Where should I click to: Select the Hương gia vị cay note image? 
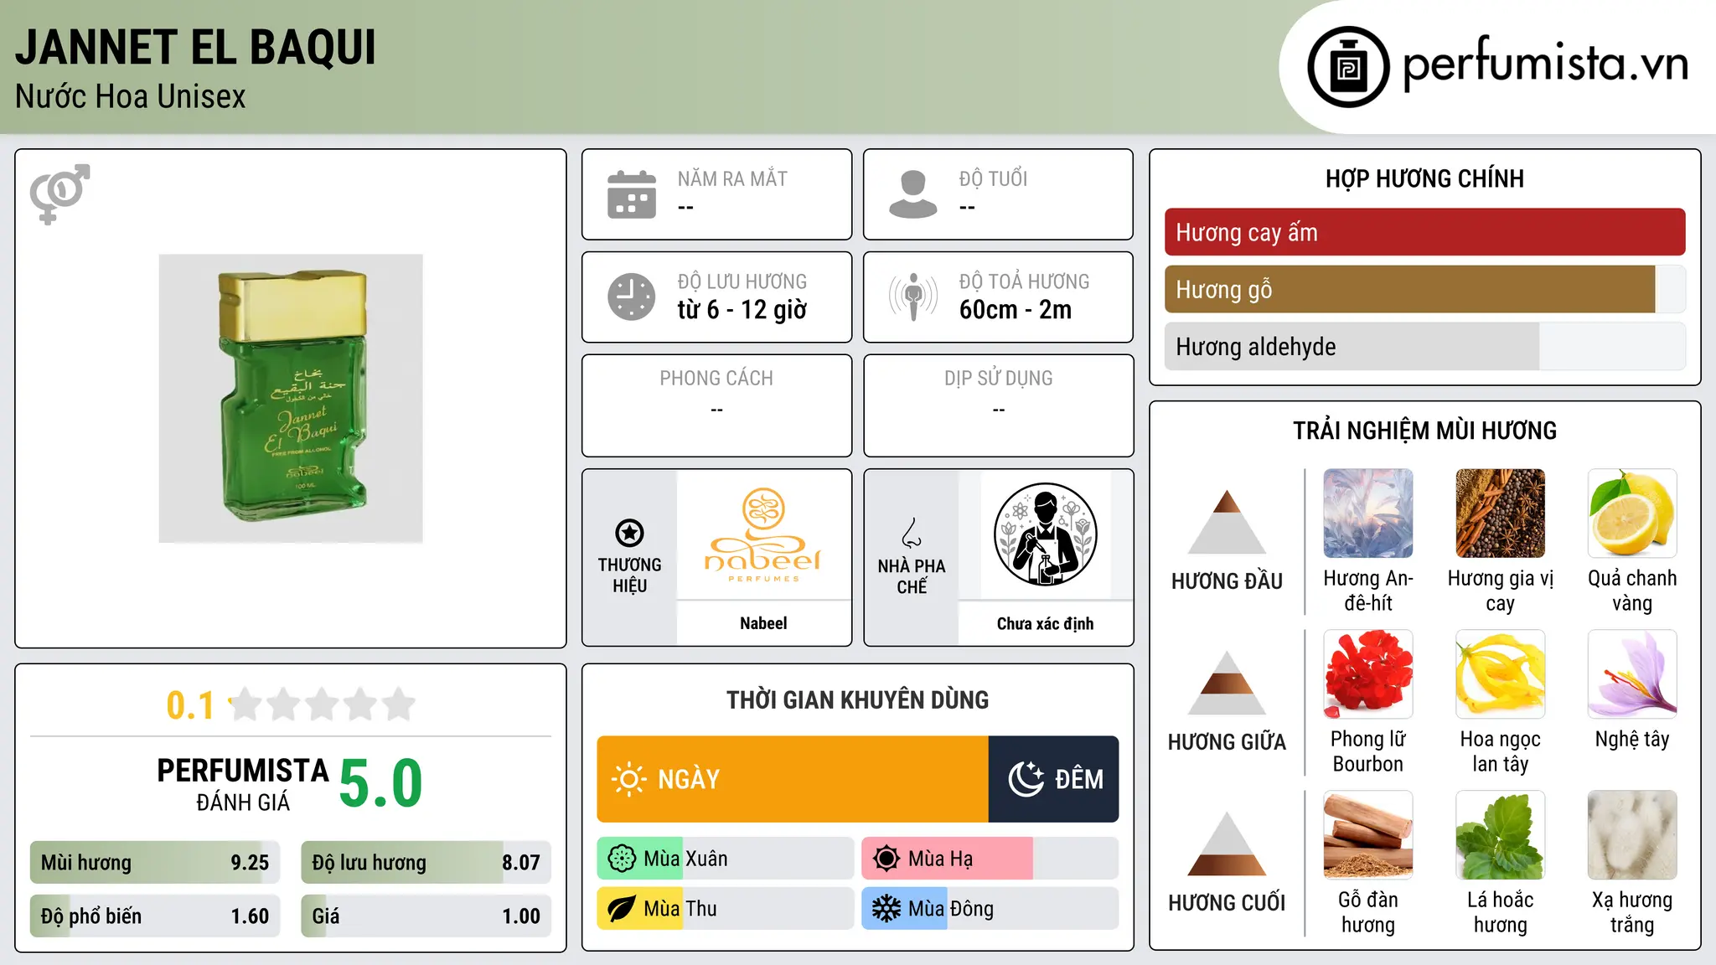1500,513
